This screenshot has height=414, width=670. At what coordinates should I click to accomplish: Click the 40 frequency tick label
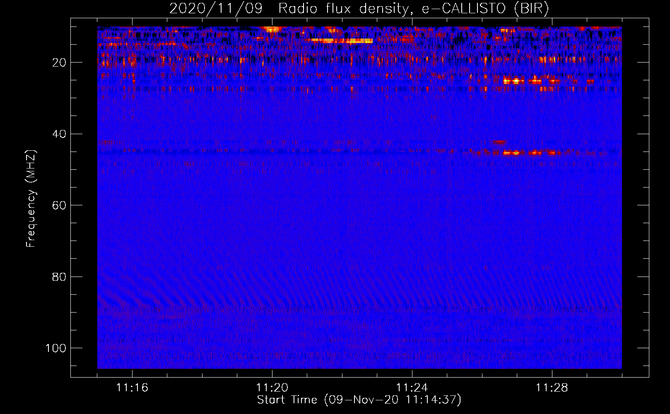click(x=60, y=134)
